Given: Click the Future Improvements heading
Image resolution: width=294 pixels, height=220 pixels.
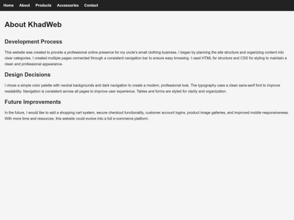Looking at the screenshot, I should pyautogui.click(x=33, y=102).
